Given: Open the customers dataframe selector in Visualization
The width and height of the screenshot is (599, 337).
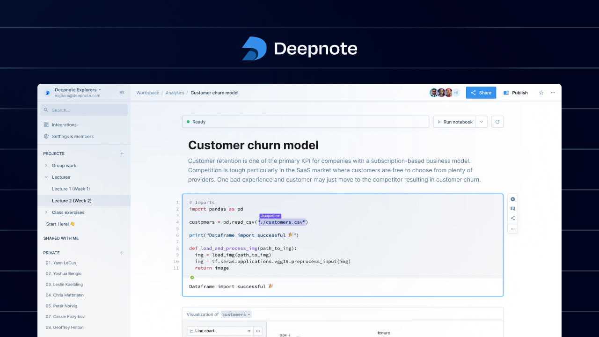Looking at the screenshot, I should (236, 315).
